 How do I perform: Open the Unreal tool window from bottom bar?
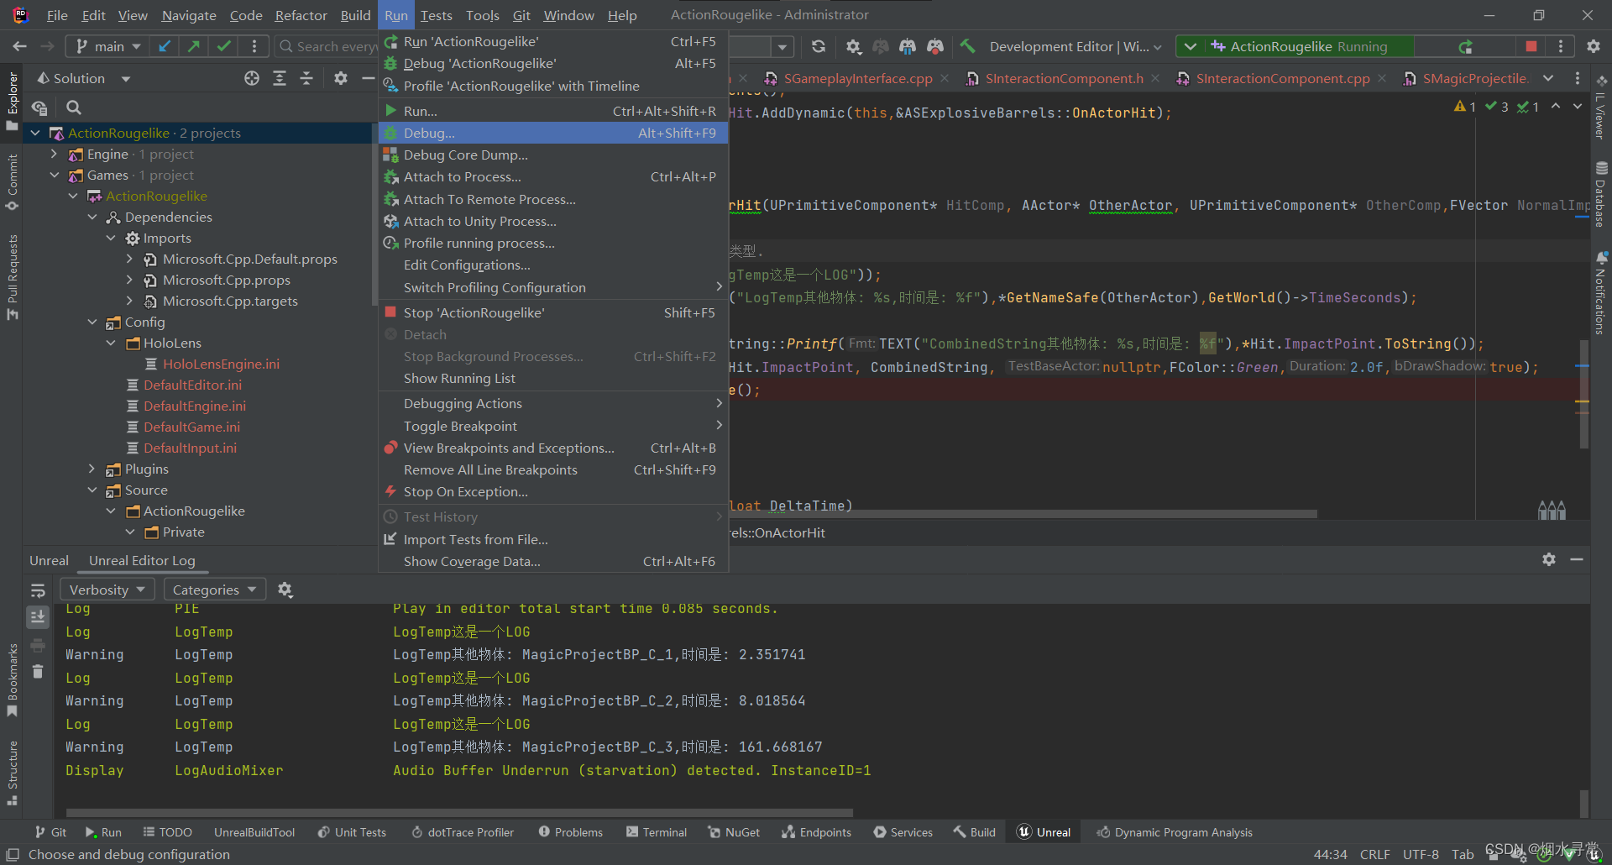tap(1043, 831)
